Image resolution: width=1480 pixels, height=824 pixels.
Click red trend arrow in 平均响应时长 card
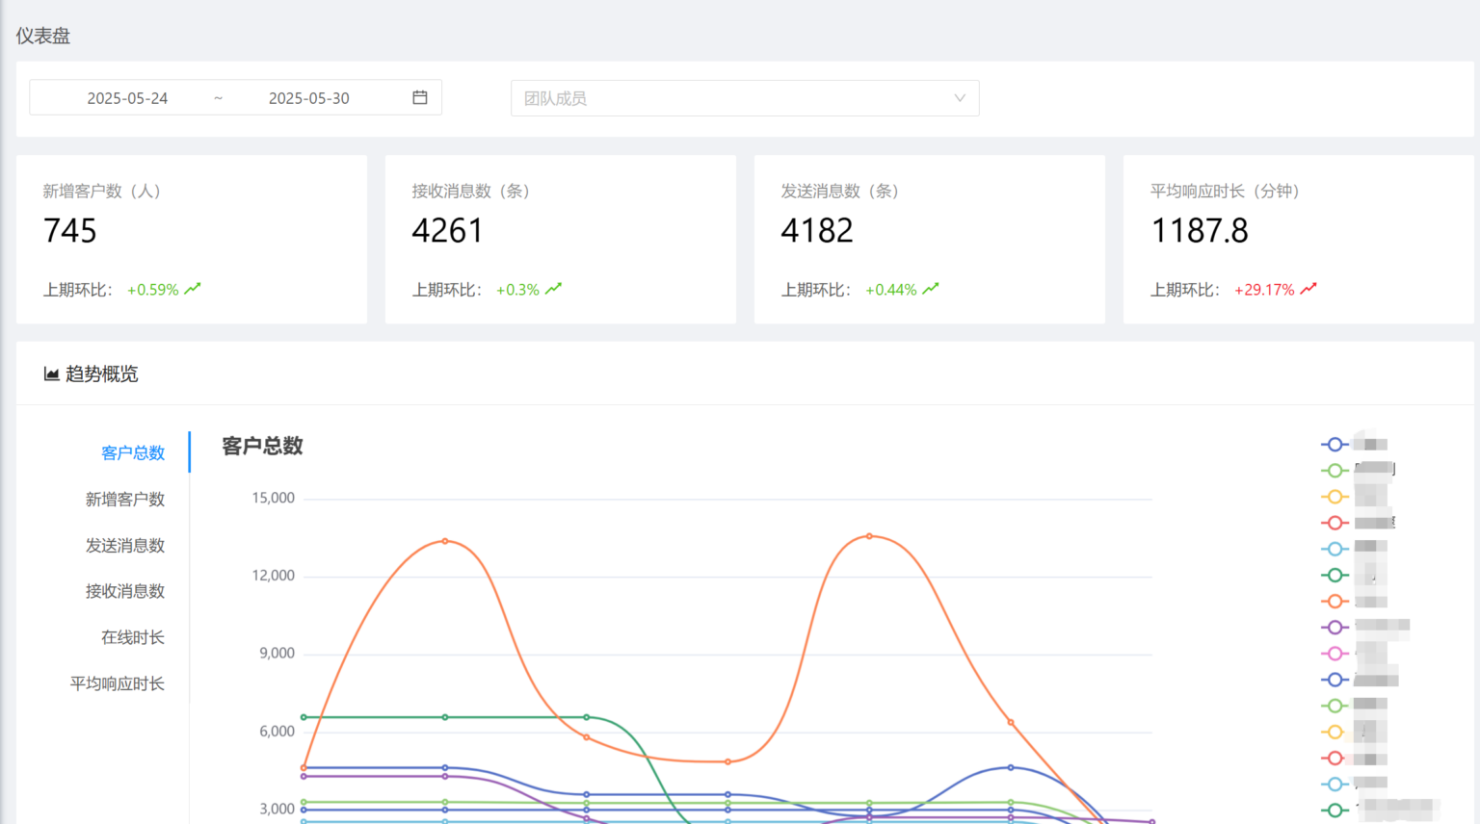pos(1308,289)
